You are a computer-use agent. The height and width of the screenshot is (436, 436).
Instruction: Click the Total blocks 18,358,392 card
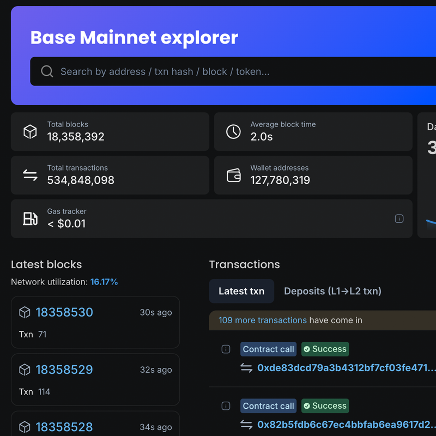tap(110, 131)
